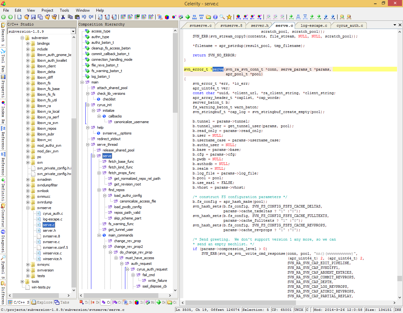Viewport: 403px width, 313px height.
Task: Click the Undo arrow icon
Action: tap(84, 17)
